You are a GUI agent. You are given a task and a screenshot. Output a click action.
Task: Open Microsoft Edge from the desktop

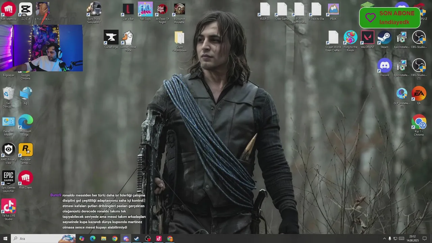point(25,125)
